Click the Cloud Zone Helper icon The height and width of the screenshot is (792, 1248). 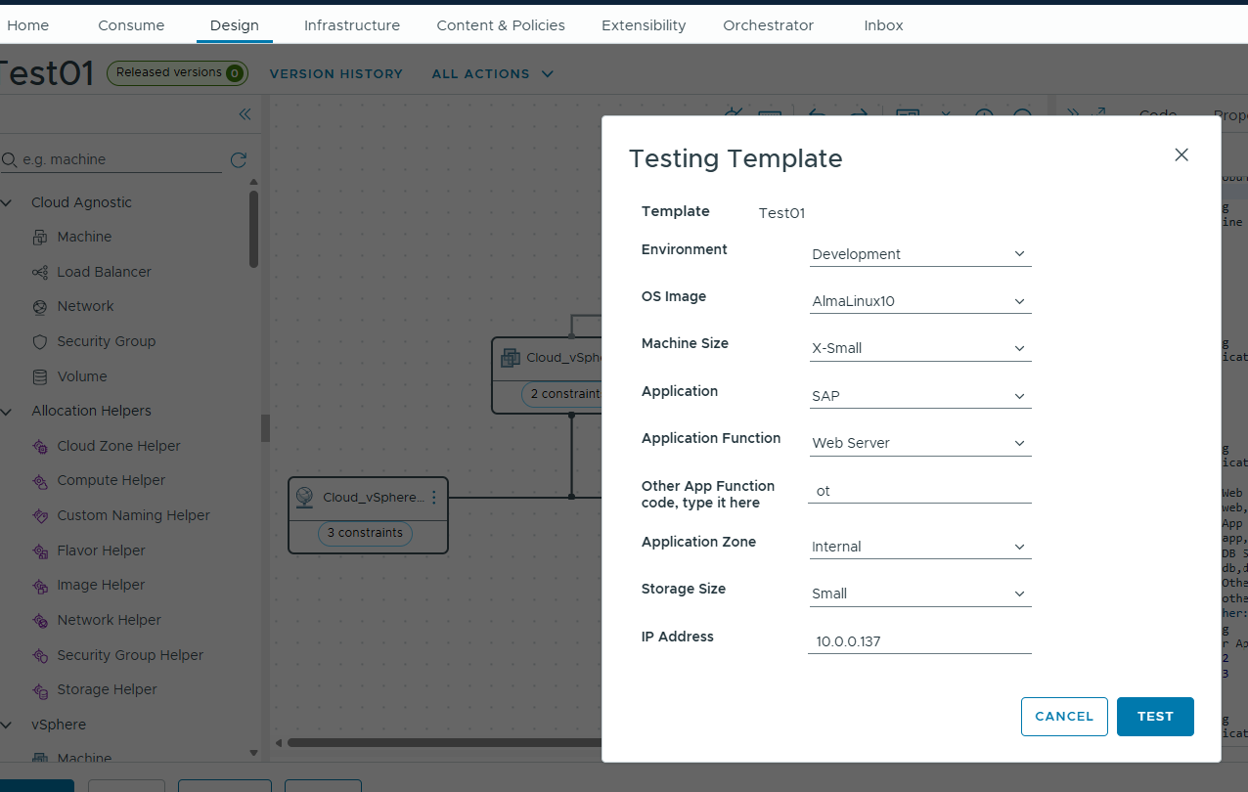point(40,446)
